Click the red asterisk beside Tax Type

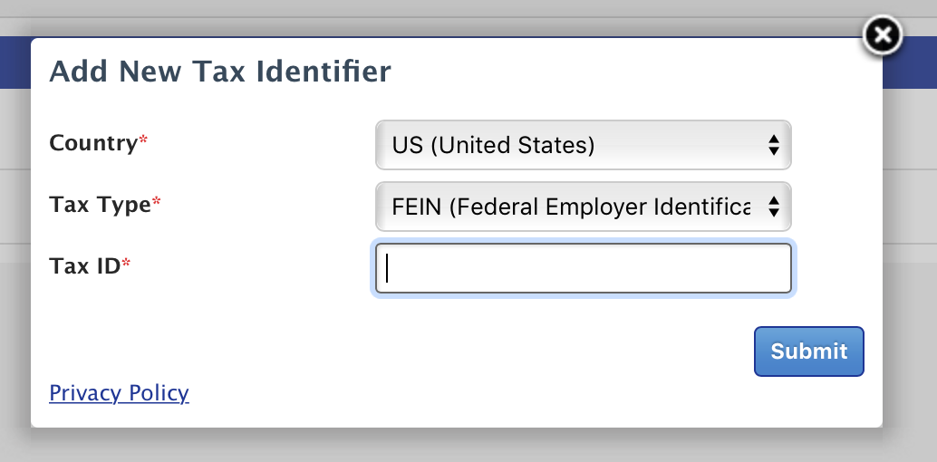pyautogui.click(x=157, y=202)
